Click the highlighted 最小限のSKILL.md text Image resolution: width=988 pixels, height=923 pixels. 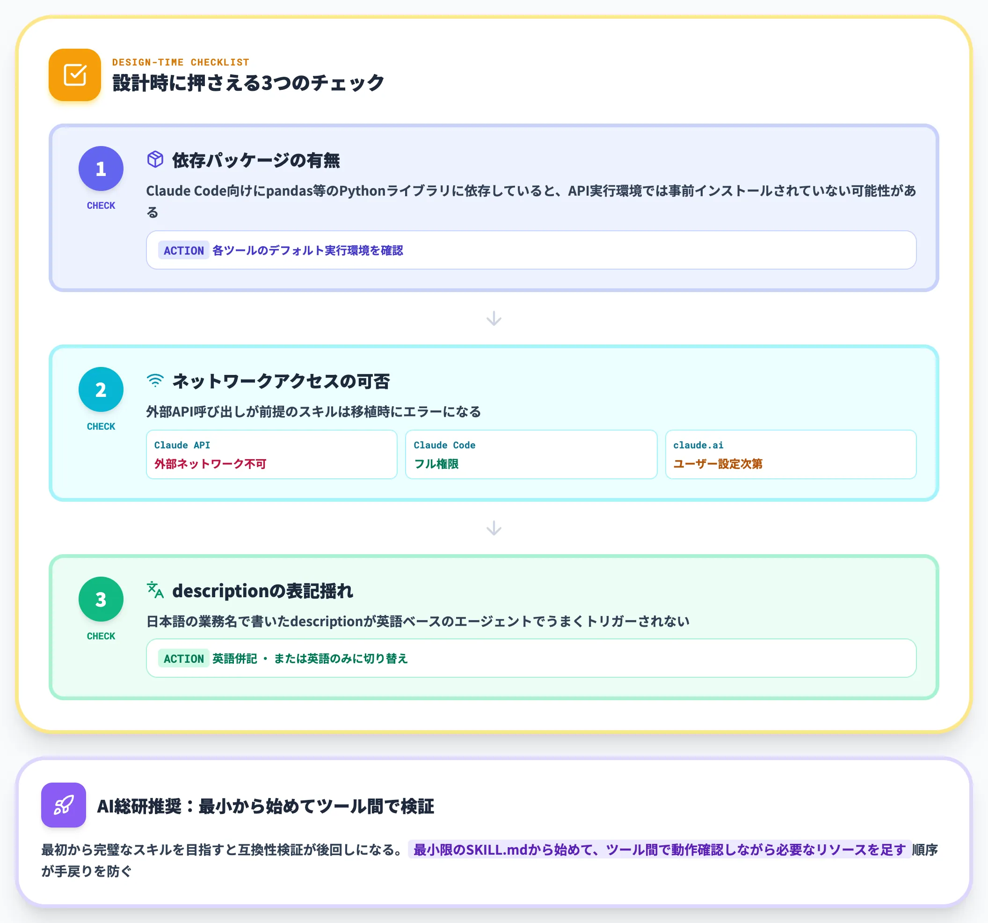660,850
